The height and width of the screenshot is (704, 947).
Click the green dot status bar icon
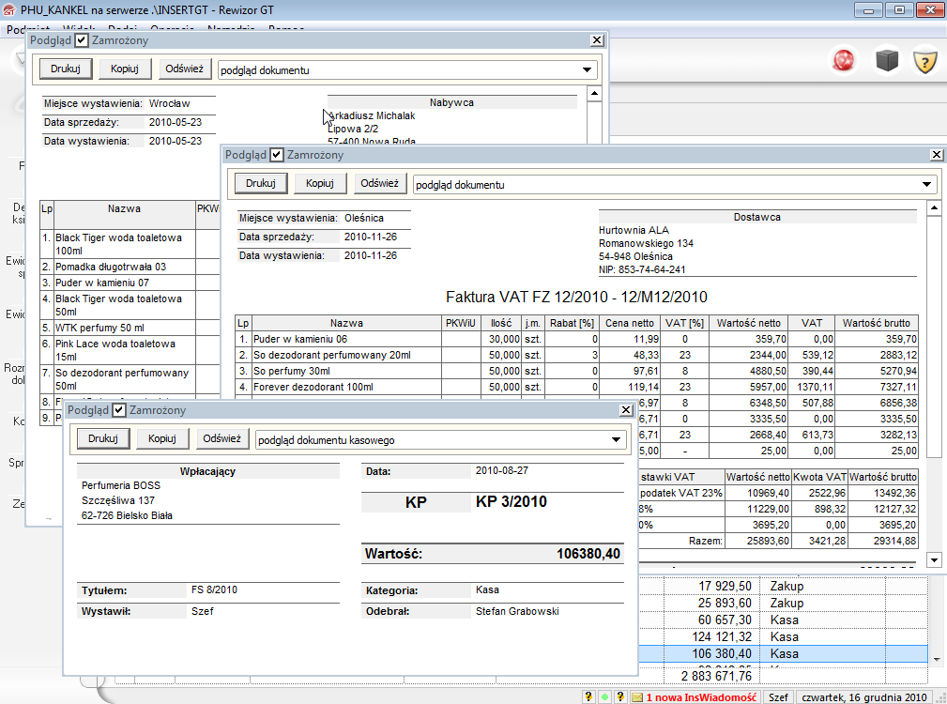pos(605,697)
